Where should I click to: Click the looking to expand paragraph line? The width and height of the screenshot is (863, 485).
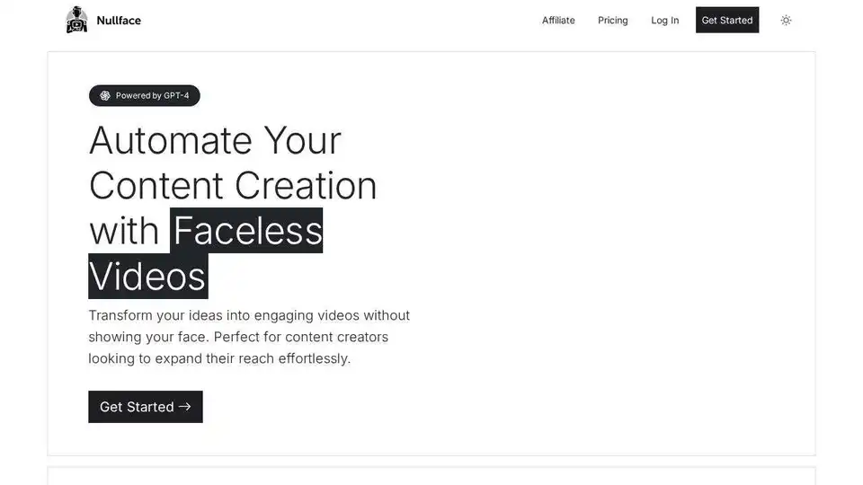pyautogui.click(x=219, y=358)
